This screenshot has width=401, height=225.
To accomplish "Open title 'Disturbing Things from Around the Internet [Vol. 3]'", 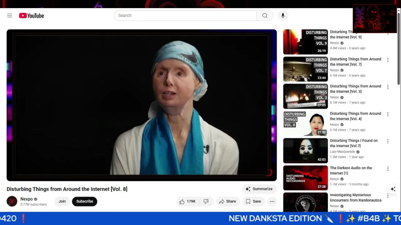I will pyautogui.click(x=356, y=89).
